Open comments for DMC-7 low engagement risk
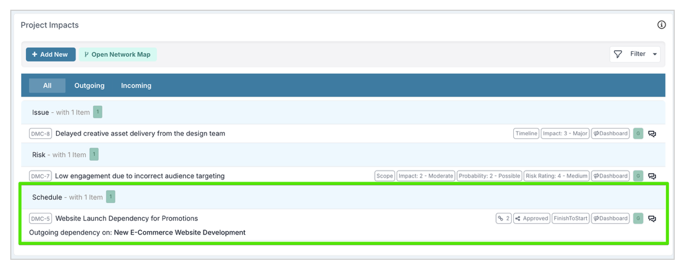Screen dimensions: 685x269 tap(652, 176)
